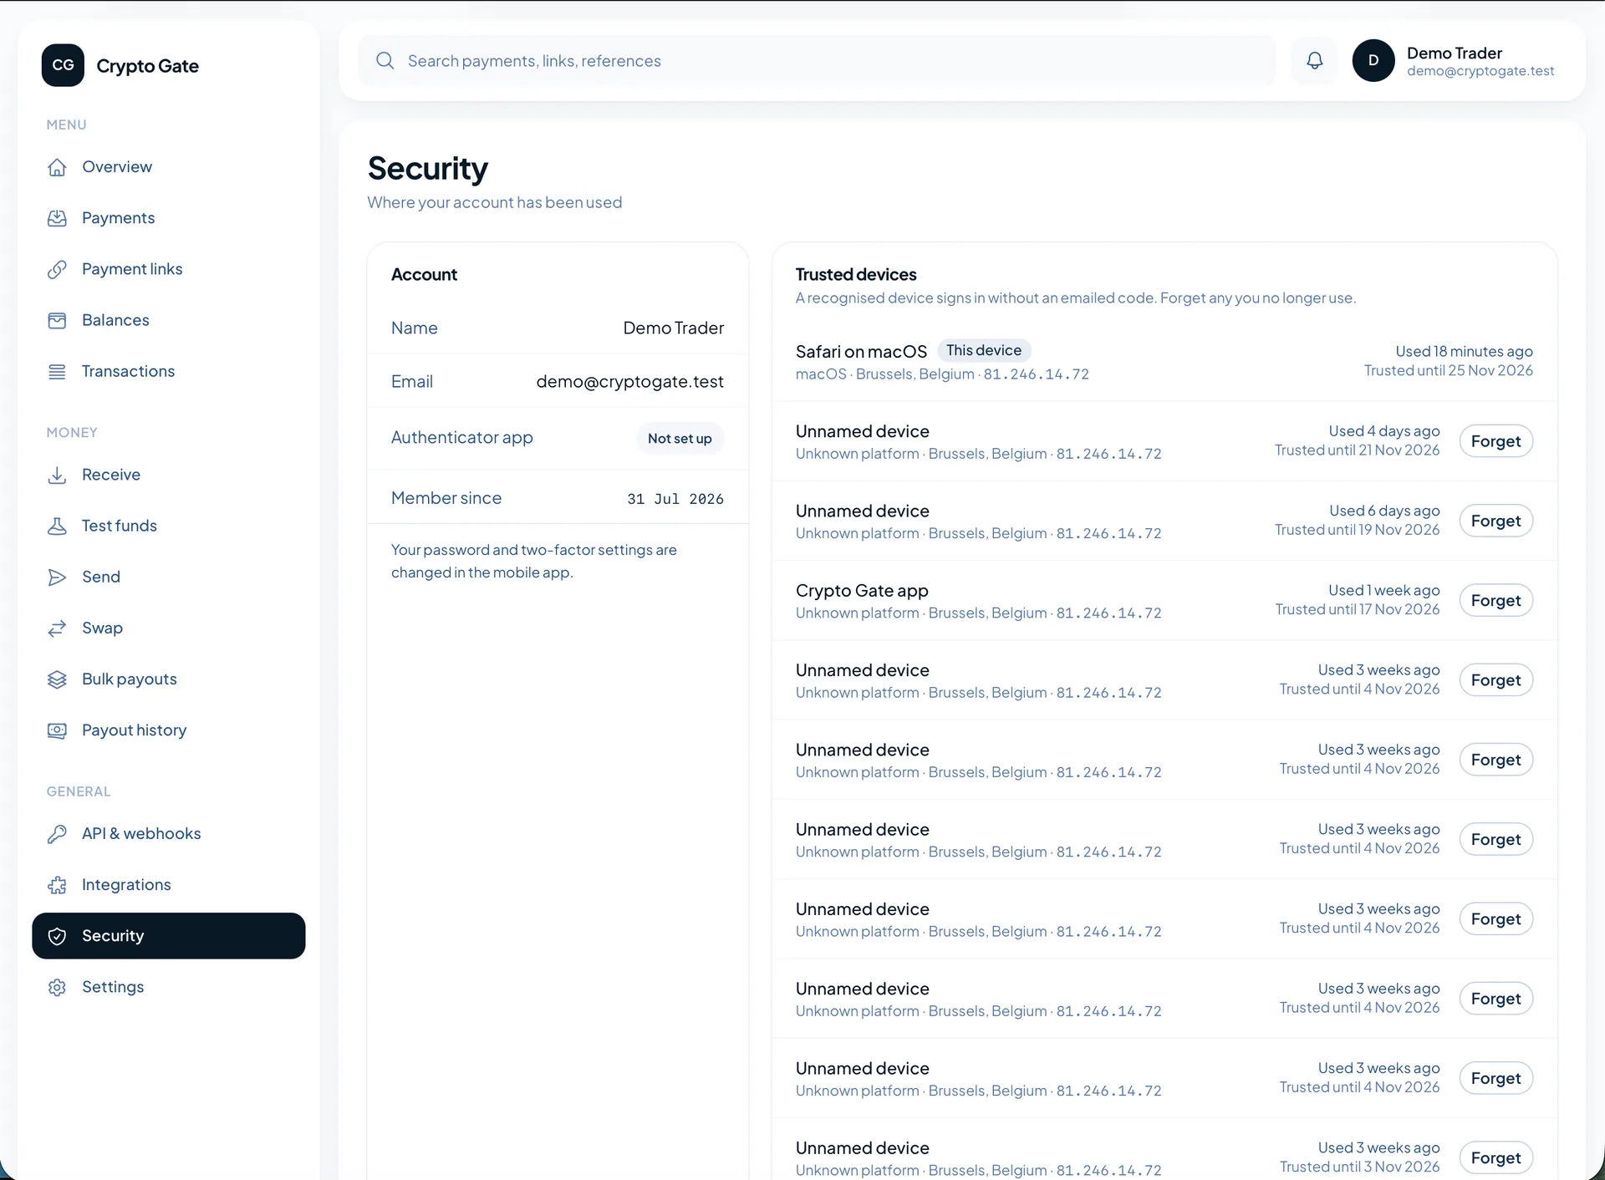Click the Demo Trader avatar circle
1605x1180 pixels.
[1373, 60]
